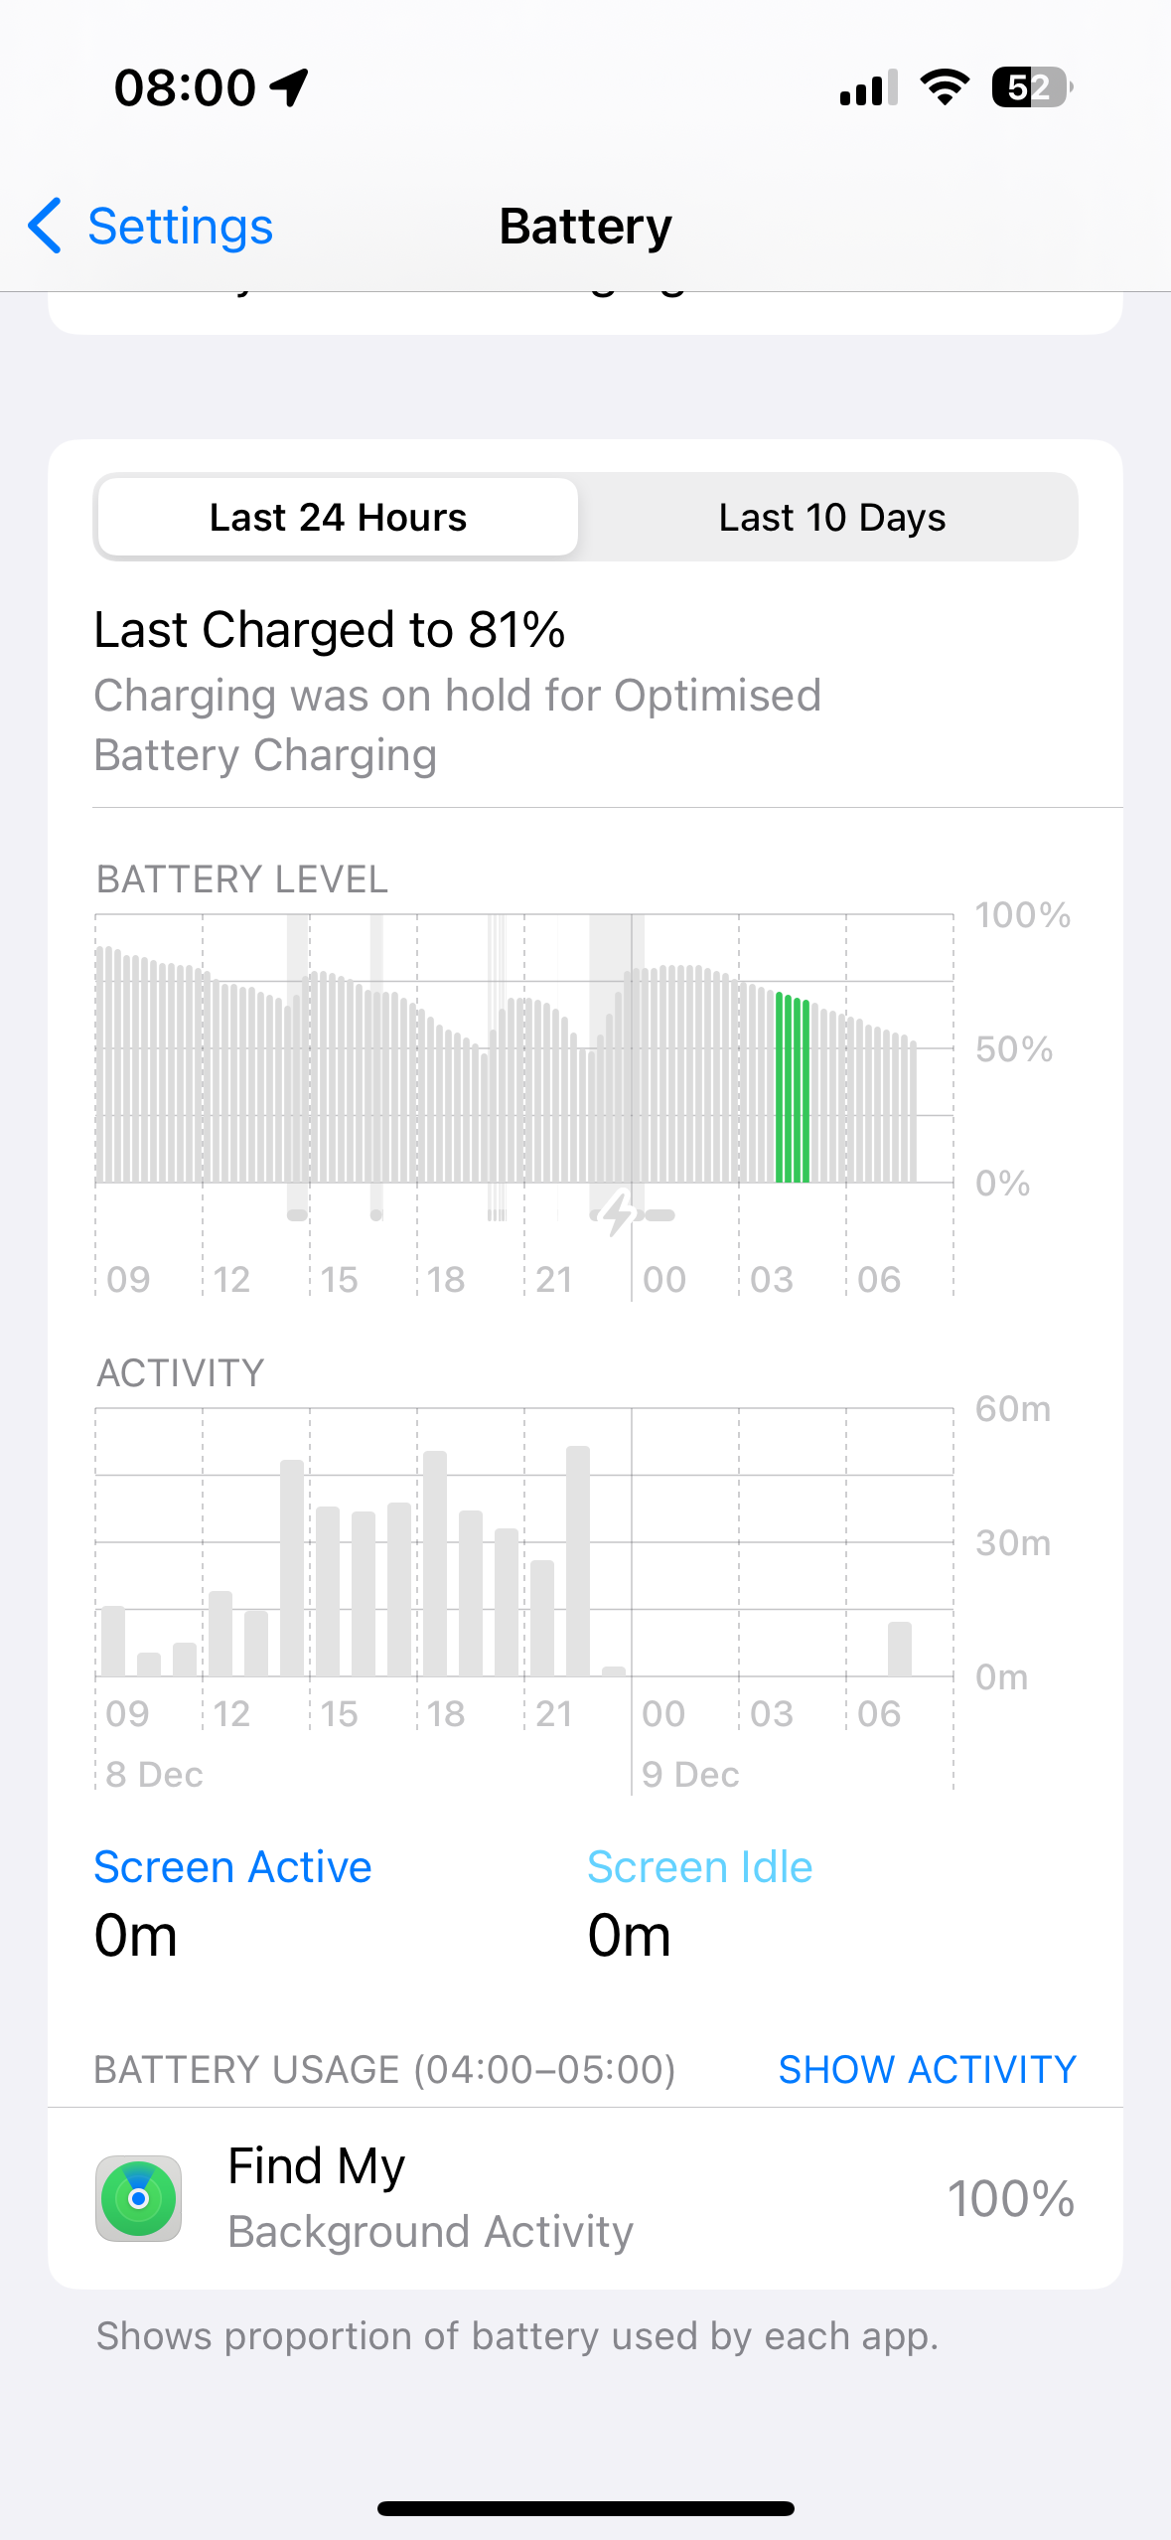Tap the location arrow next to clock
Image resolution: width=1171 pixels, height=2540 pixels.
pos(290,87)
